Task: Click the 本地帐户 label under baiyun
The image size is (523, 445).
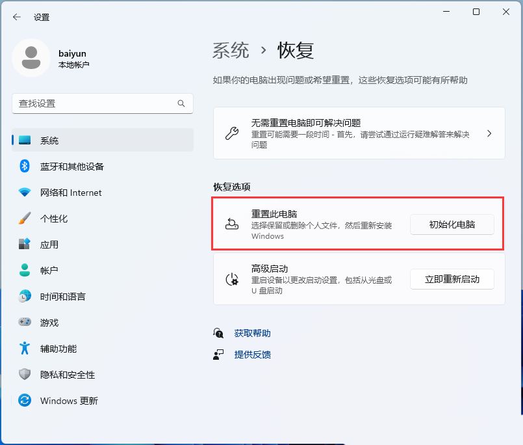Action: (73, 64)
